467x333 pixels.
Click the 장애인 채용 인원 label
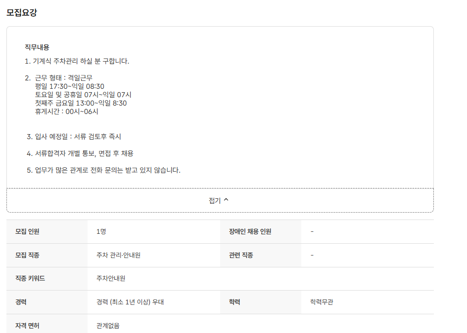[250, 231]
